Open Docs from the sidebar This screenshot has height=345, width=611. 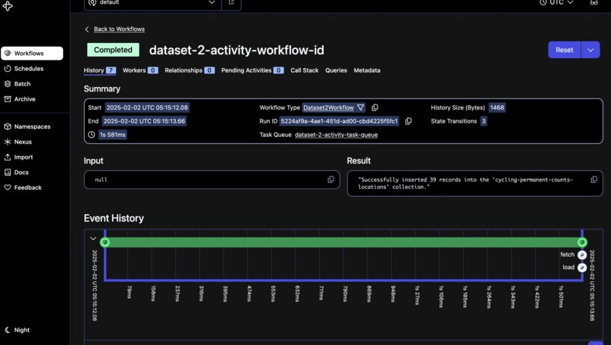(17, 172)
